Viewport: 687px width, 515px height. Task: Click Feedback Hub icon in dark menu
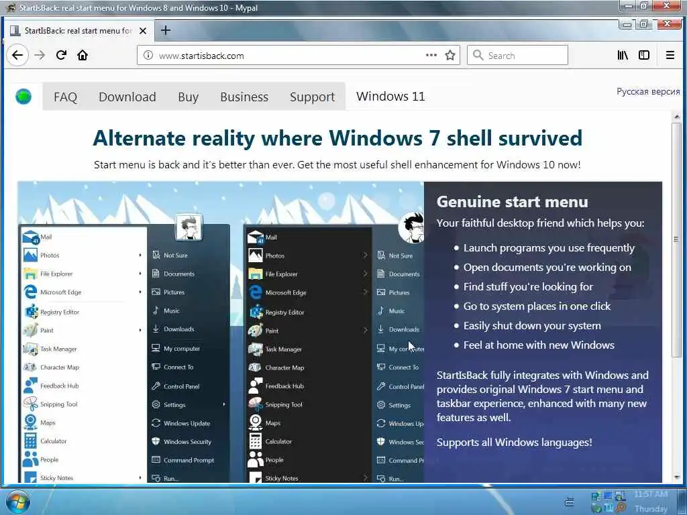[256, 386]
